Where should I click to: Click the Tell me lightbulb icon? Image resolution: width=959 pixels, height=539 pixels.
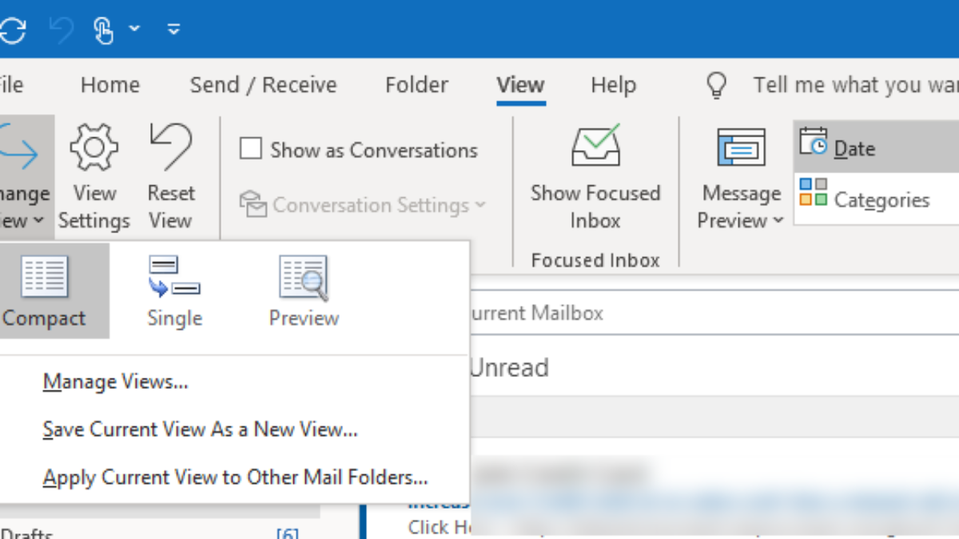[x=718, y=85]
